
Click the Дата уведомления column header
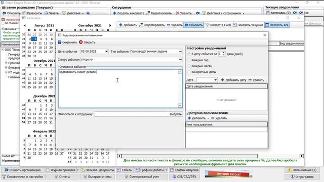(226, 86)
